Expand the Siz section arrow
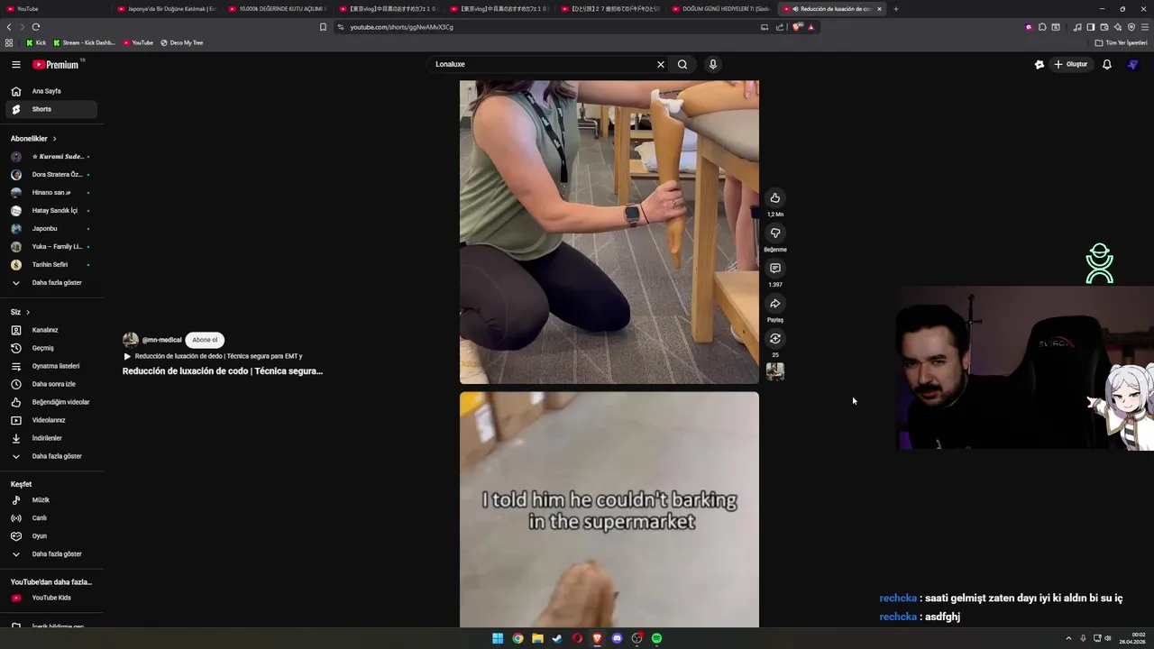 pos(28,312)
